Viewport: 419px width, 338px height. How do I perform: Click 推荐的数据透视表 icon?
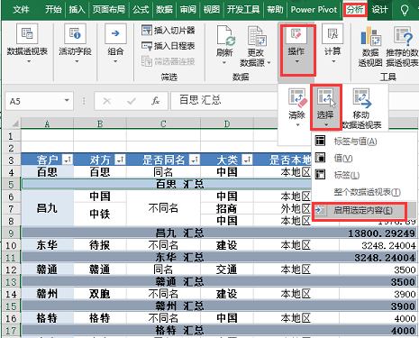tap(404, 37)
